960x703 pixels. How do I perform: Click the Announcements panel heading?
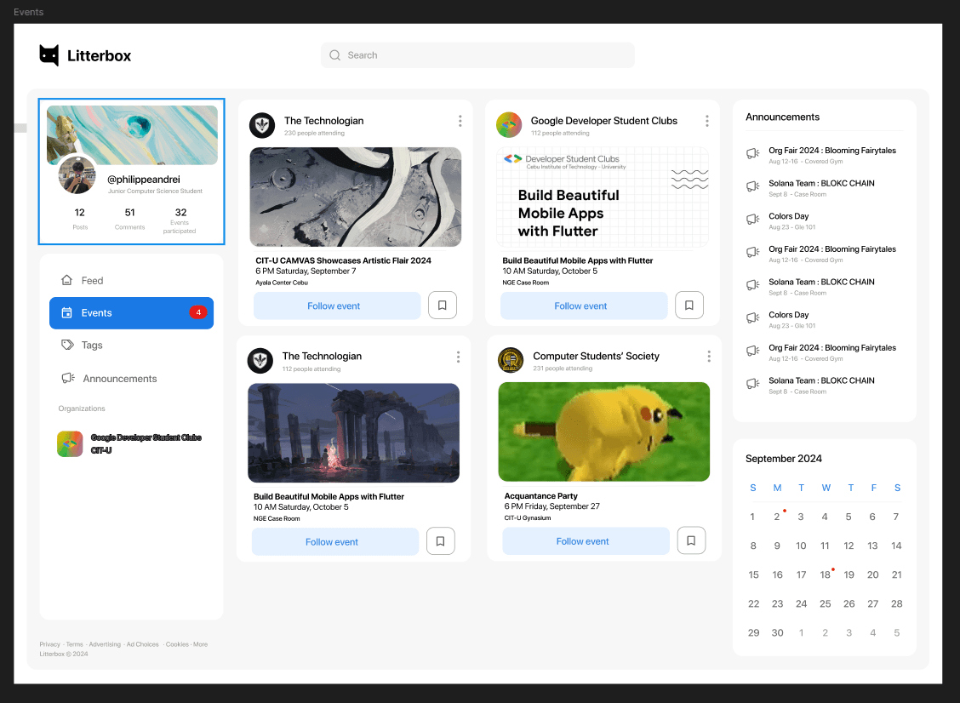tap(782, 117)
